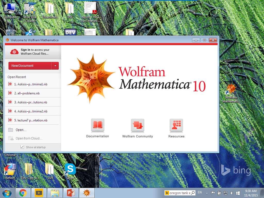
Task: Click the EN language indicator
Action: point(200,192)
